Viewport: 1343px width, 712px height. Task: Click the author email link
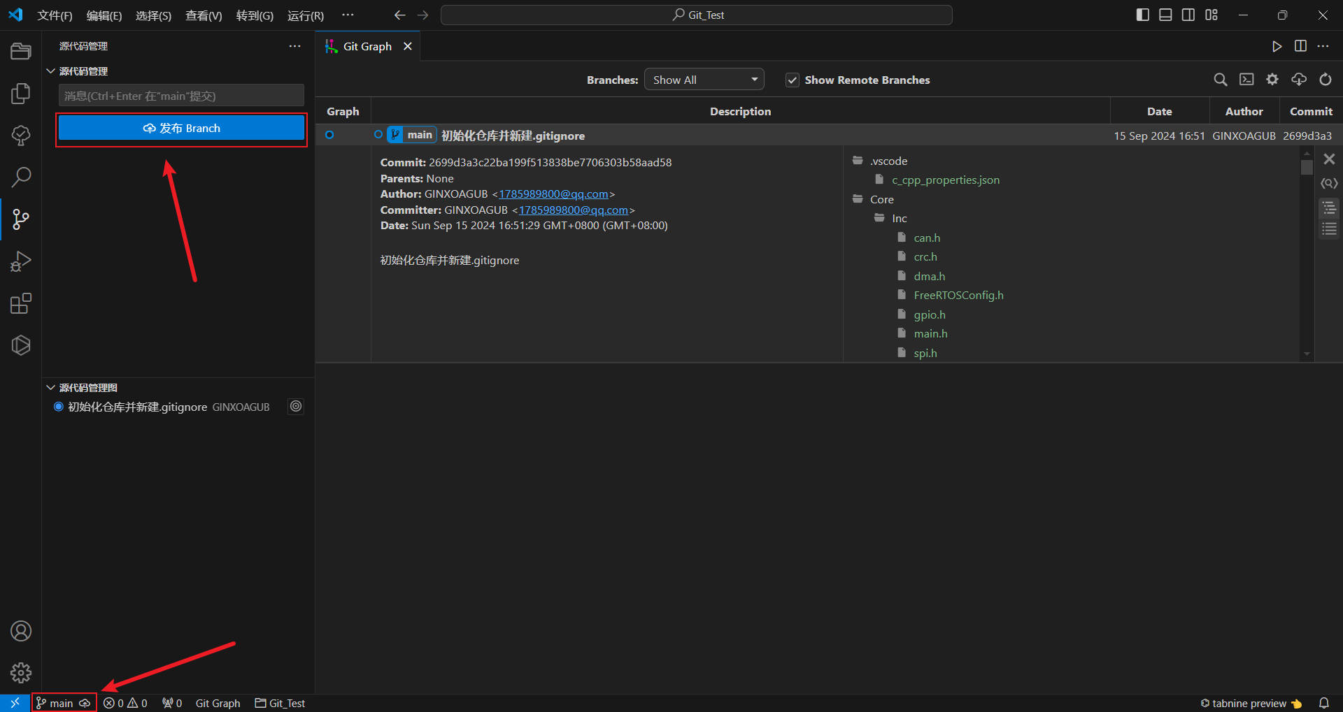553,194
